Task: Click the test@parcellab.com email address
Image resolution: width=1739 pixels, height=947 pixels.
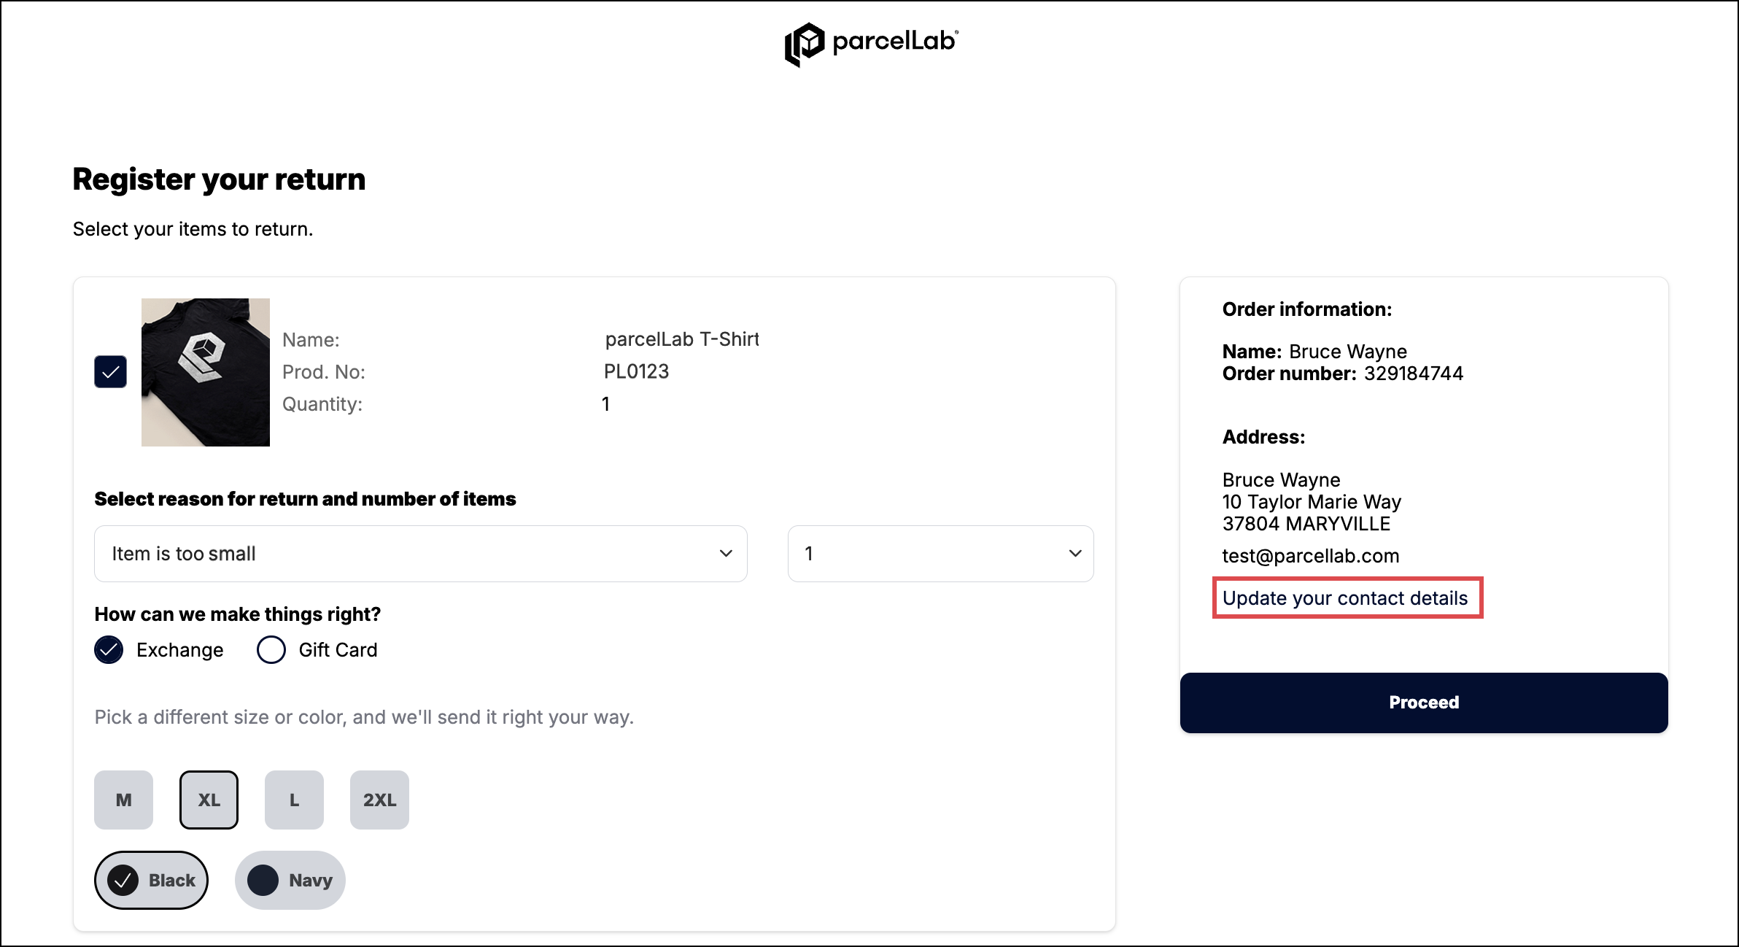Action: point(1310,556)
